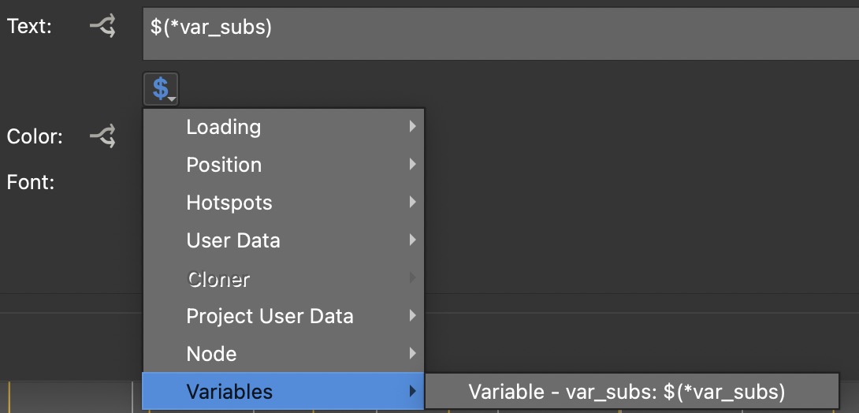Choose Hotspots from the placeholder menu
Viewport: 859px width, 413px height.
pos(229,203)
